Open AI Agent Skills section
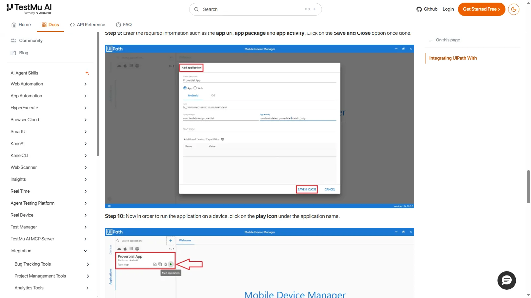The width and height of the screenshot is (531, 298). [x=24, y=73]
